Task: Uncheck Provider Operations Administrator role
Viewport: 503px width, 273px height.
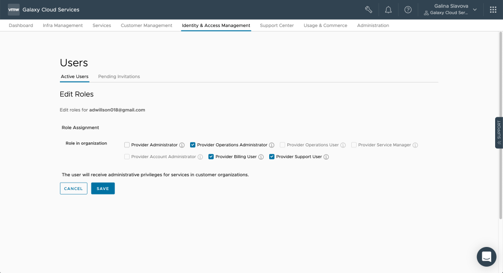Action: (193, 145)
